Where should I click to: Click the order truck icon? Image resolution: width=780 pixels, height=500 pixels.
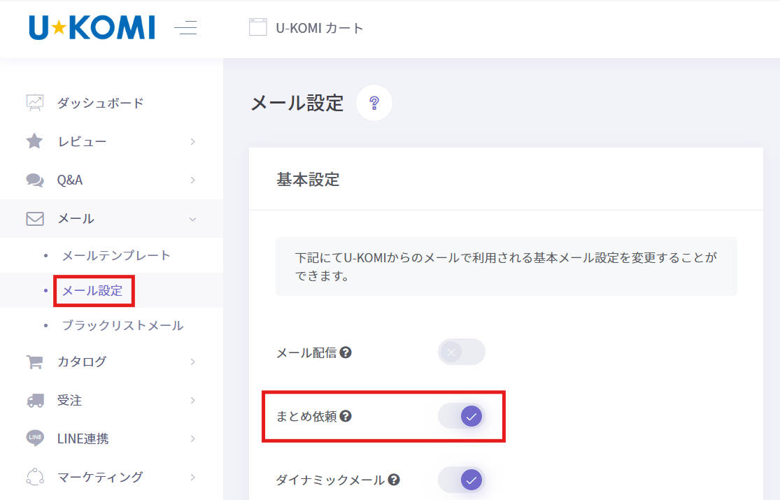coord(35,401)
